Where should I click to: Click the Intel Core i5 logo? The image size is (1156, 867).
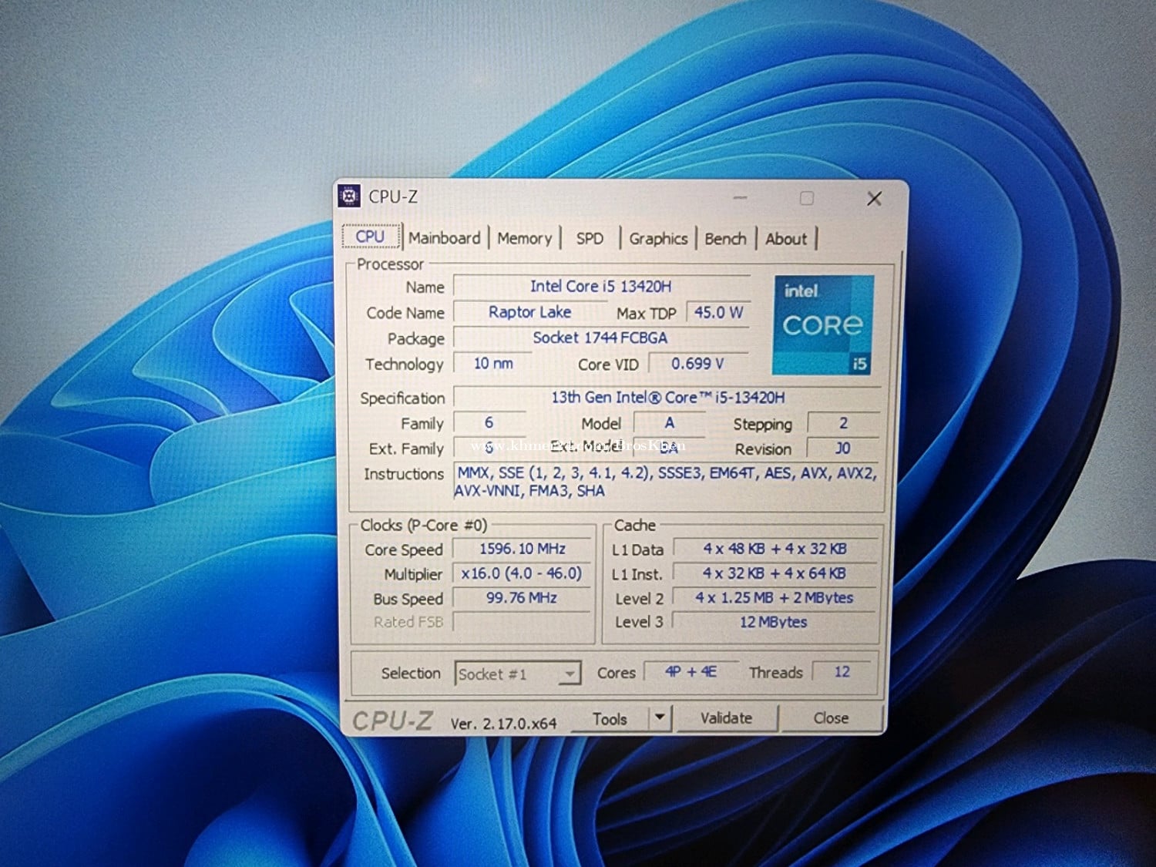pos(822,325)
